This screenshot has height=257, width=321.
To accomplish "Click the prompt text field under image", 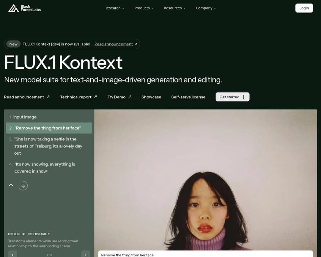I will click(x=206, y=254).
